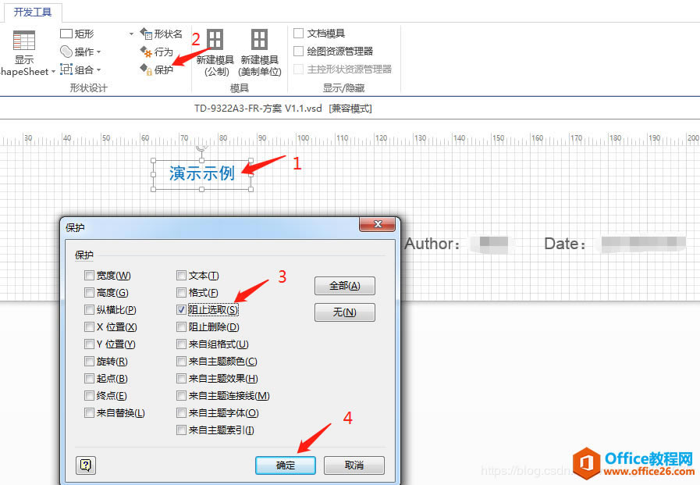Create a new metric stencil
Image resolution: width=700 pixels, height=485 pixels.
(x=215, y=52)
